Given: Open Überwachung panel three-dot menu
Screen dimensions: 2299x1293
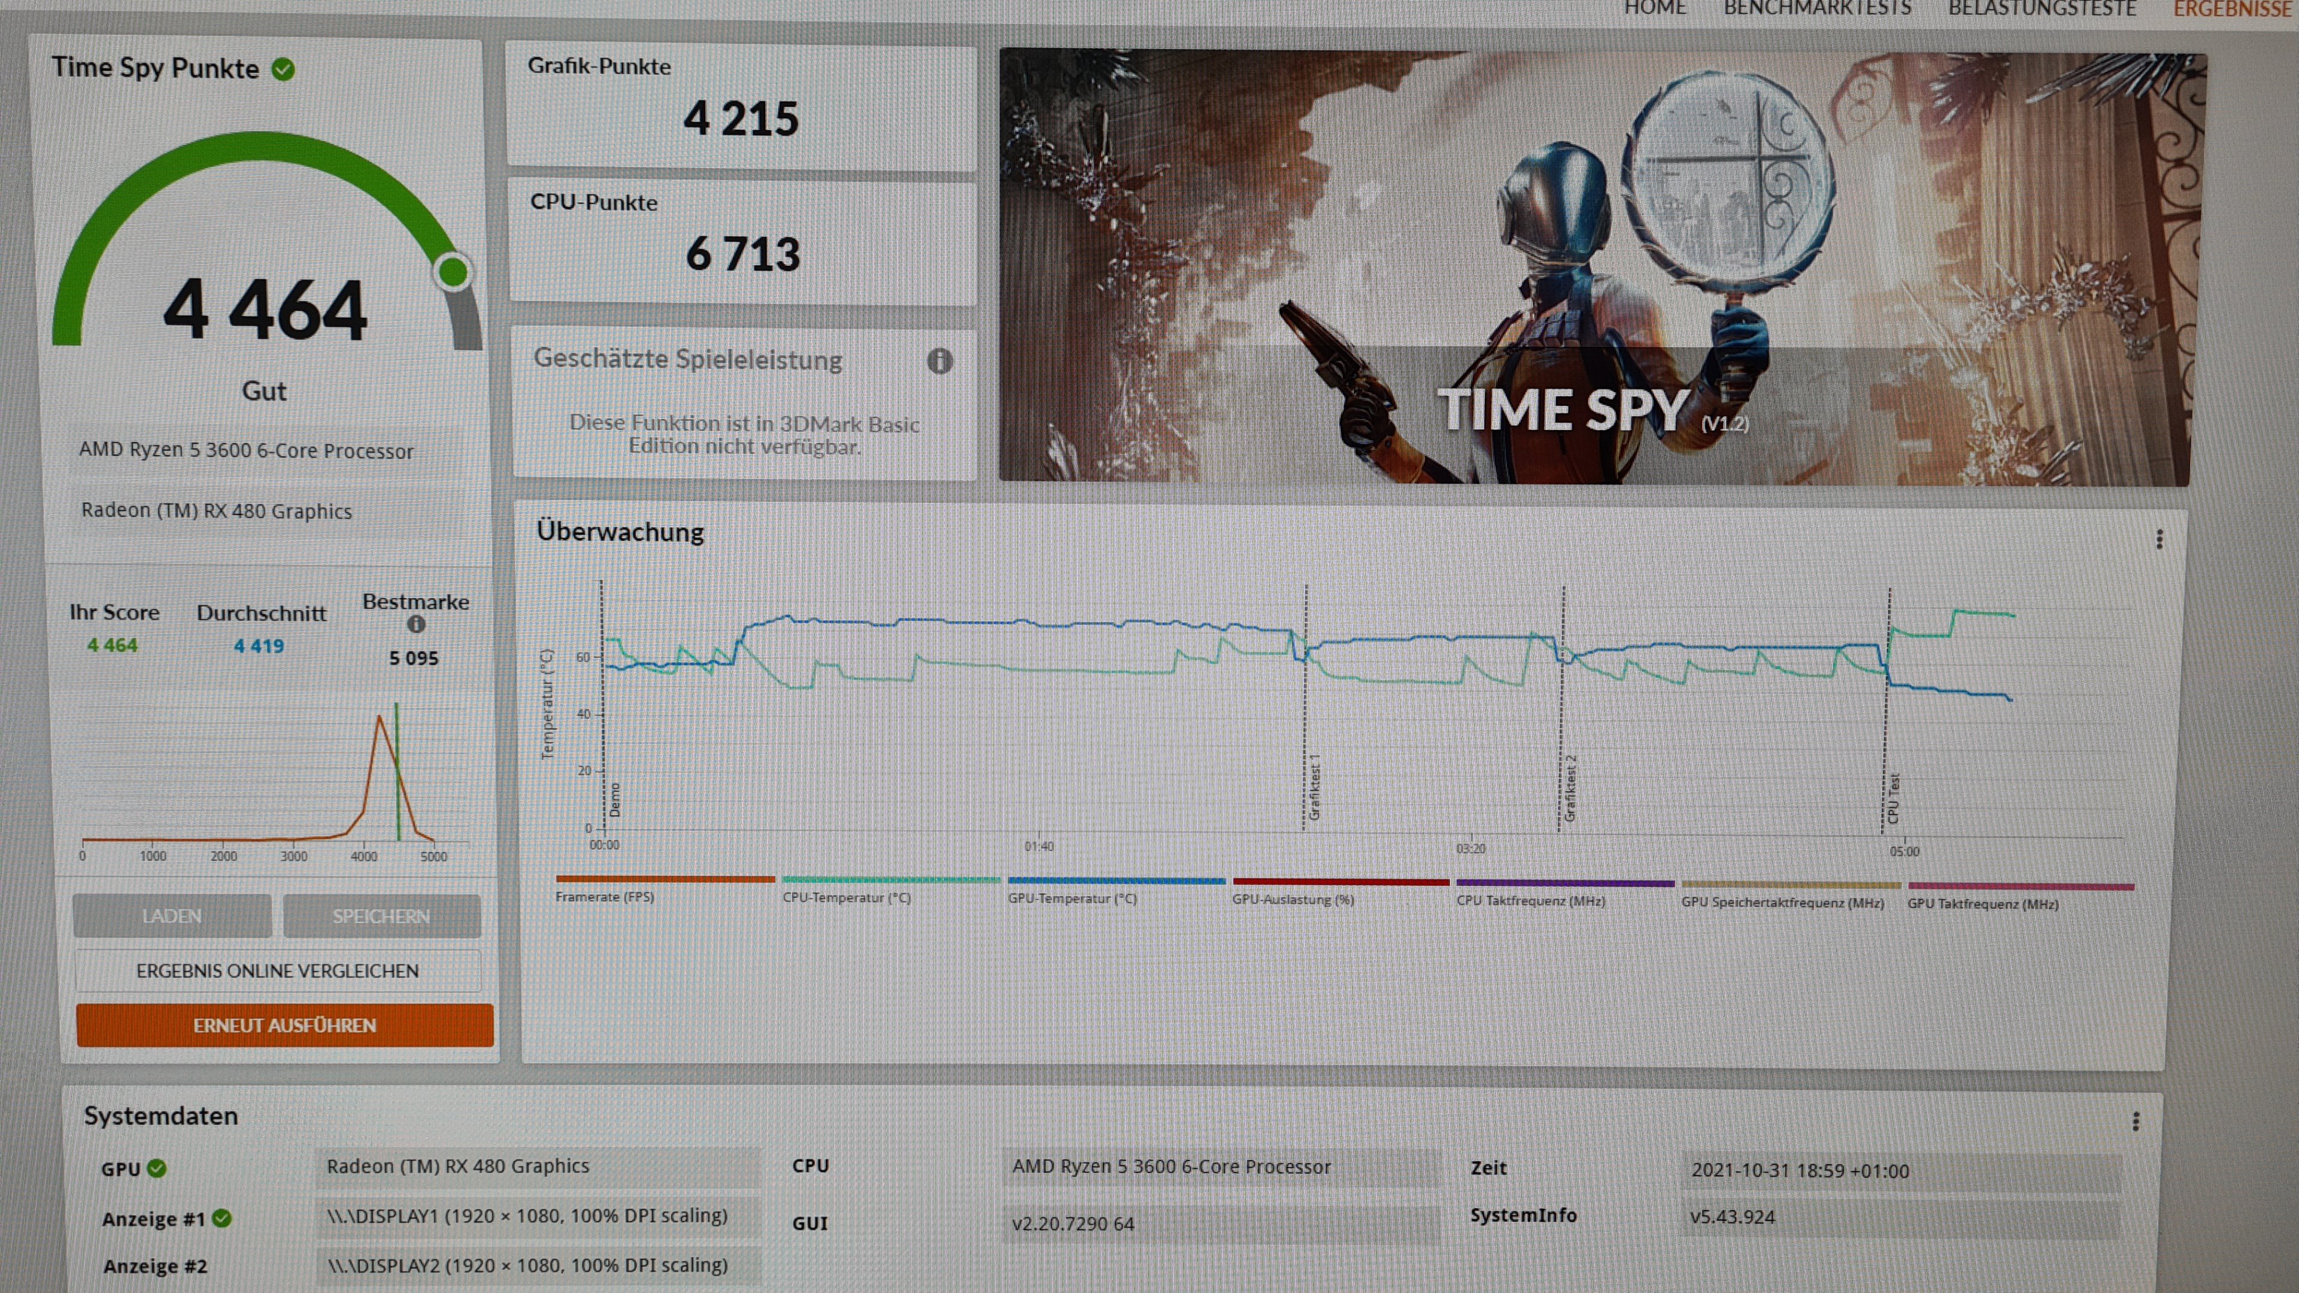Looking at the screenshot, I should coord(2159,539).
